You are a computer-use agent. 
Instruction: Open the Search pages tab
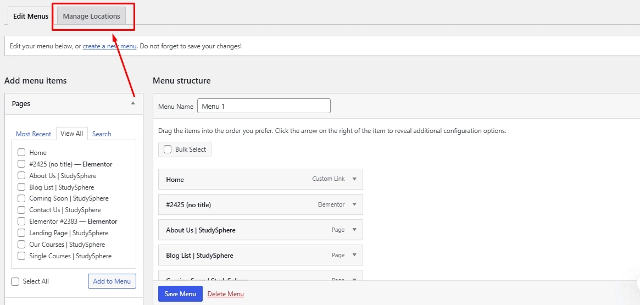[x=102, y=134]
